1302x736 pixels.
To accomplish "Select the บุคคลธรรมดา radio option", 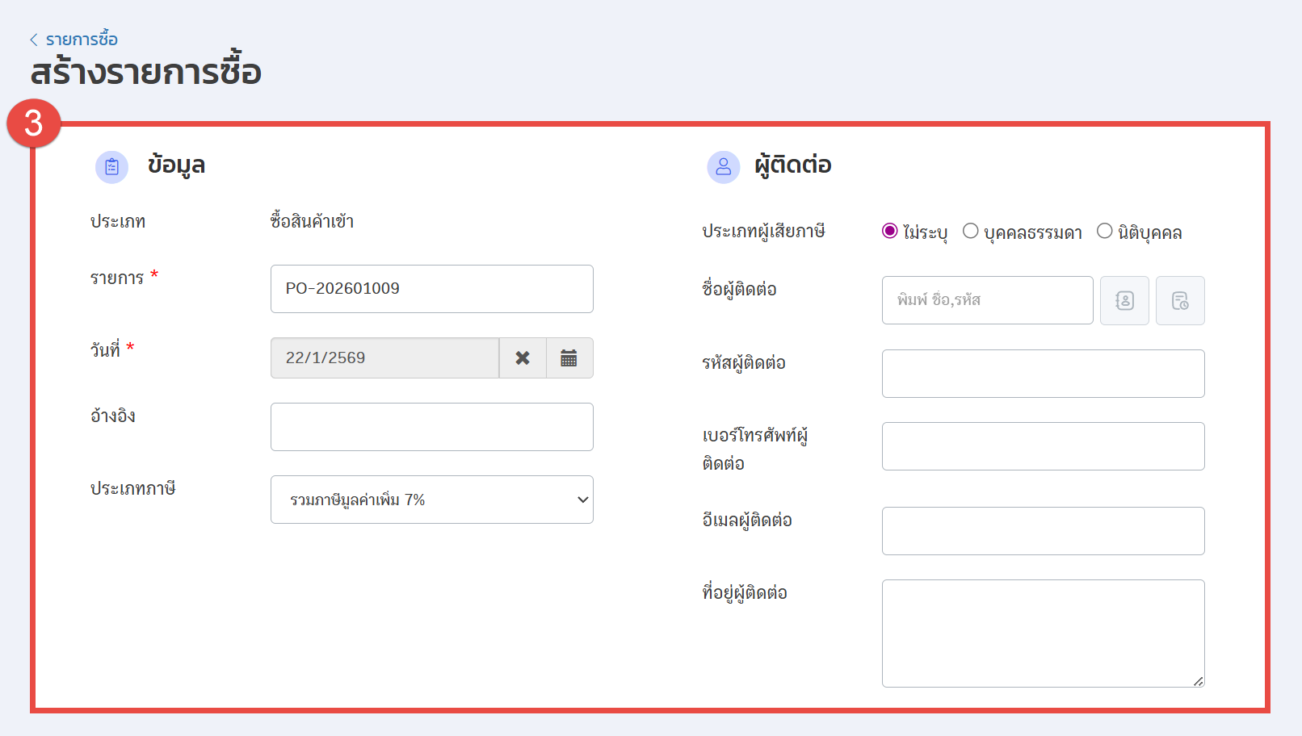I will [971, 232].
